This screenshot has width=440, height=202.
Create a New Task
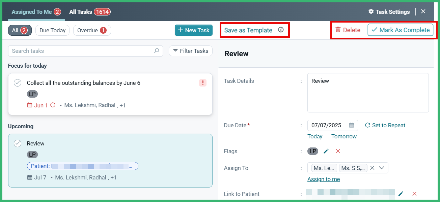pyautogui.click(x=194, y=30)
